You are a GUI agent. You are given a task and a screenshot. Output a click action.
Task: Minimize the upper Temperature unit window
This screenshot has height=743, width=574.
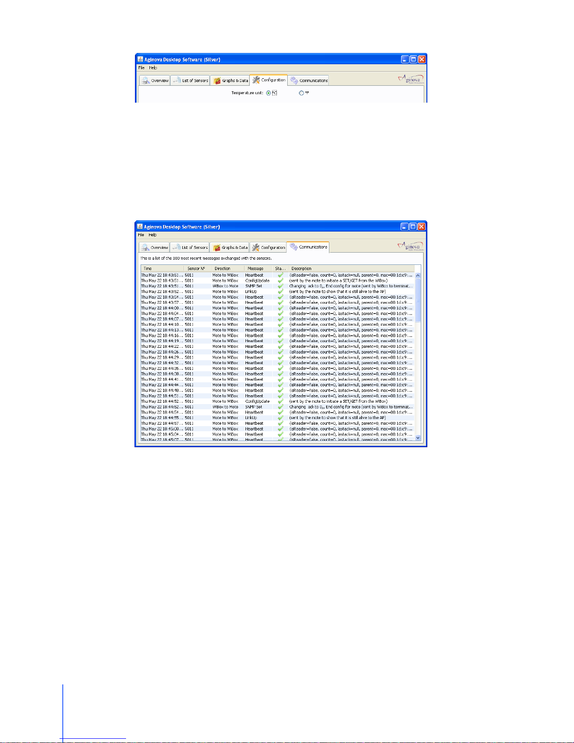pos(405,59)
